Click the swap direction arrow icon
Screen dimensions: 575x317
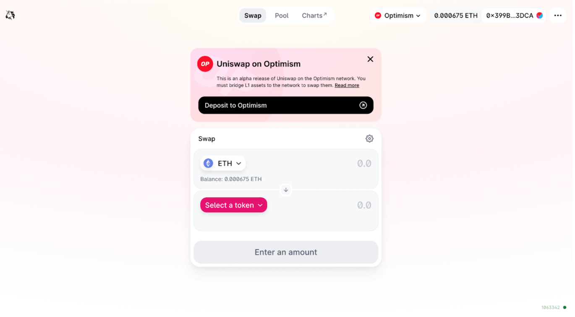286,190
